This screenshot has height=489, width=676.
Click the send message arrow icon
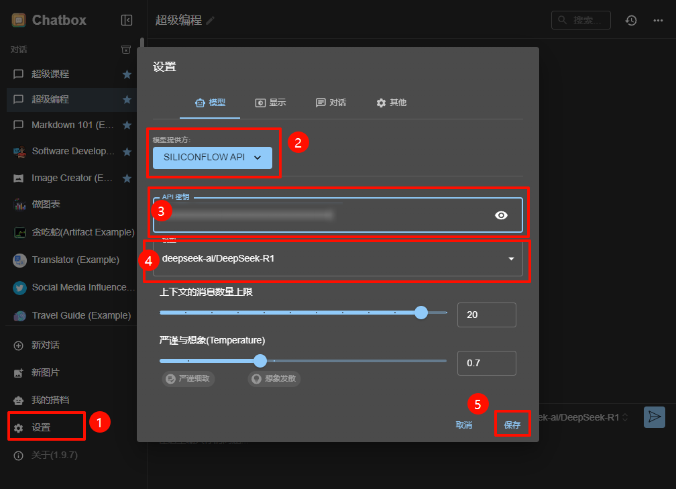[x=654, y=417]
